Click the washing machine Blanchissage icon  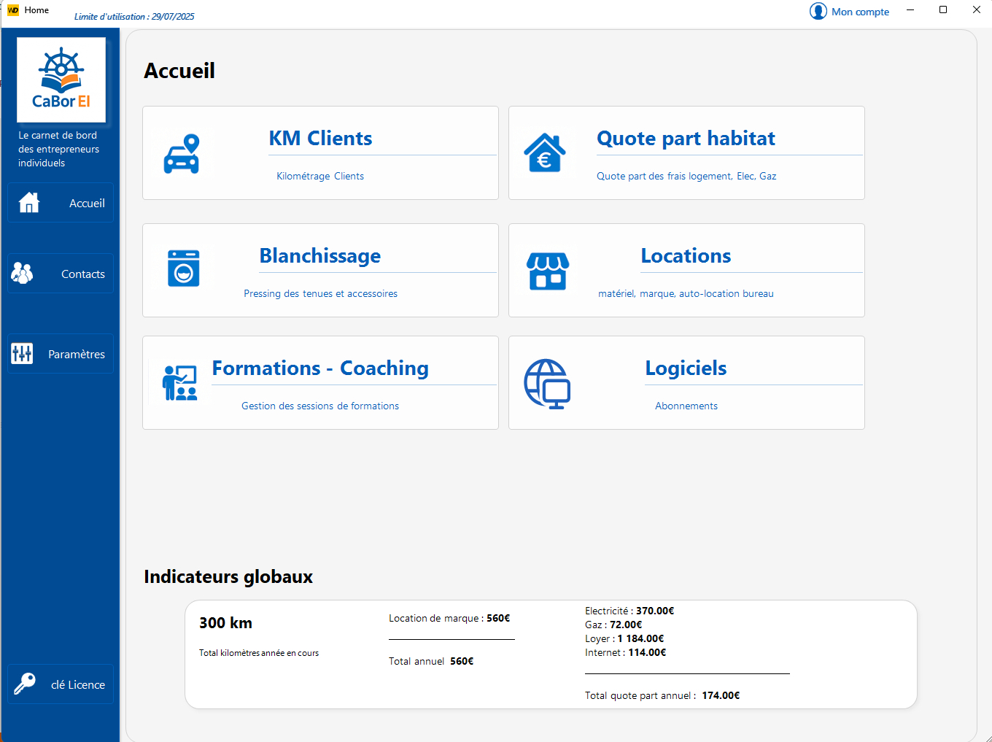pyautogui.click(x=183, y=268)
